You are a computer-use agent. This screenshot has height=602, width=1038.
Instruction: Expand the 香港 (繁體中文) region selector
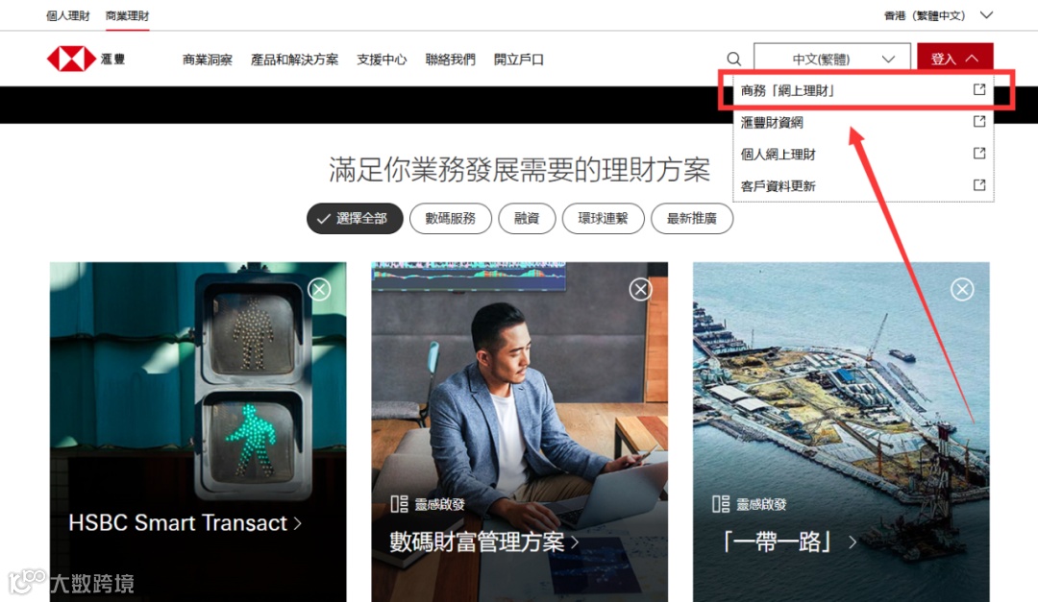click(x=938, y=15)
